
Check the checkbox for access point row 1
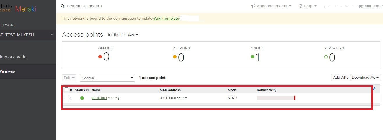[x=66, y=98]
